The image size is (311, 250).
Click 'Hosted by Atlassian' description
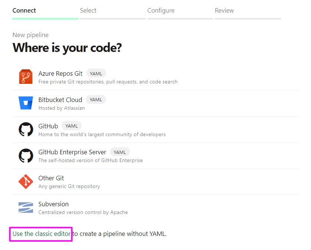pos(62,108)
